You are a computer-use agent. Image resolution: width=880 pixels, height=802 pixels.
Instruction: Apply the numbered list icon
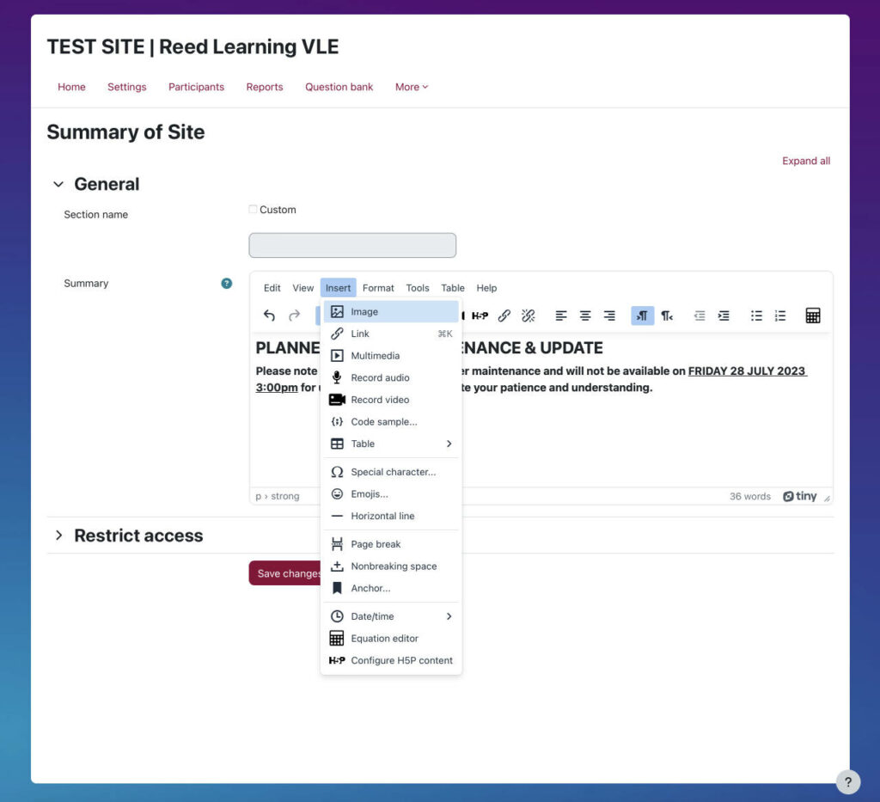point(780,315)
